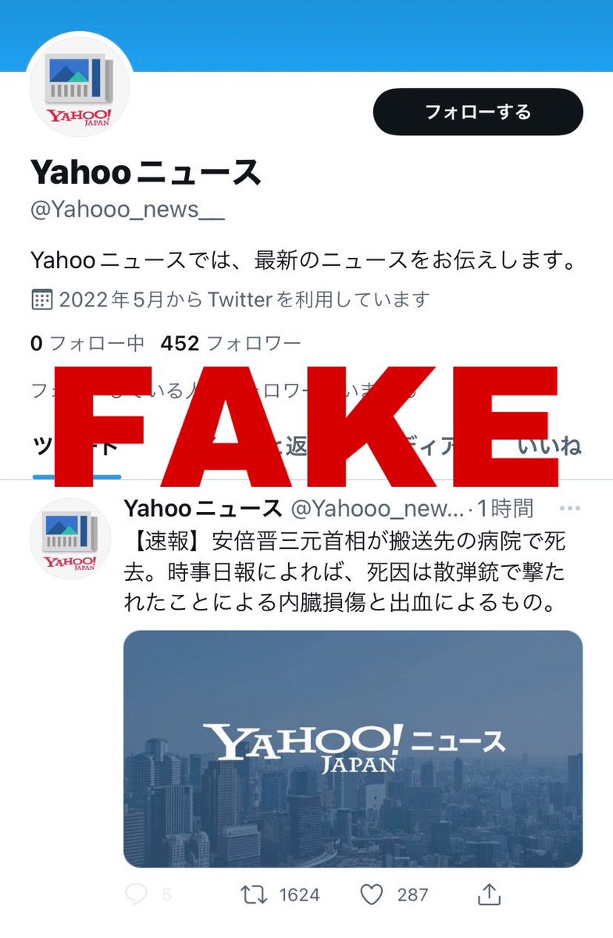Tap the 1624 retweet count
The width and height of the screenshot is (613, 938).
coord(299,895)
